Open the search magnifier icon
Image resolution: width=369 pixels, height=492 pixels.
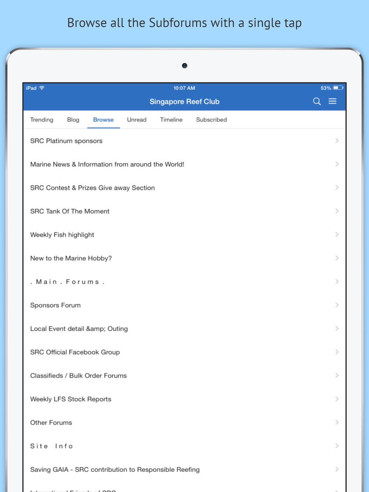pos(317,101)
